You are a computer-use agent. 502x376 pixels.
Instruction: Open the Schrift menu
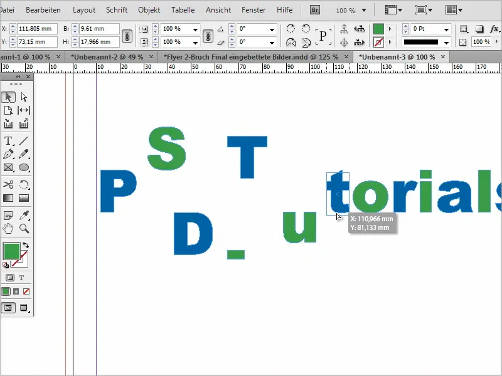tap(117, 10)
